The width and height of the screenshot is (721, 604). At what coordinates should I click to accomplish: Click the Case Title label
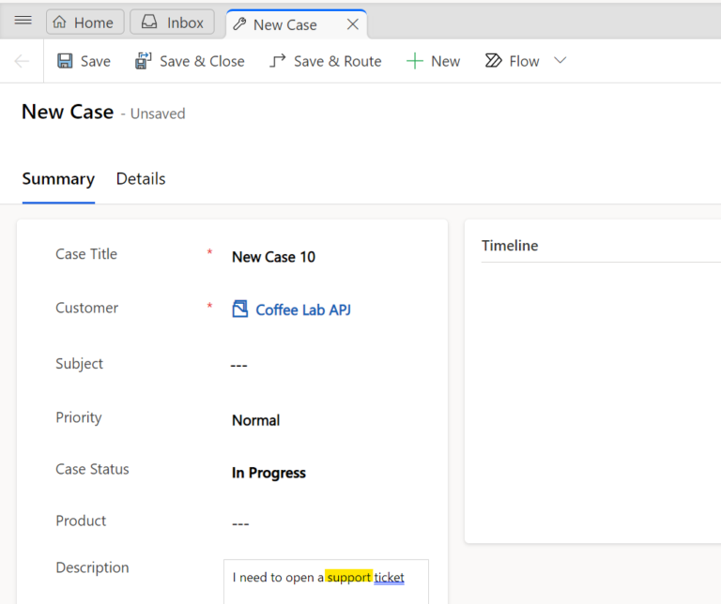point(86,254)
